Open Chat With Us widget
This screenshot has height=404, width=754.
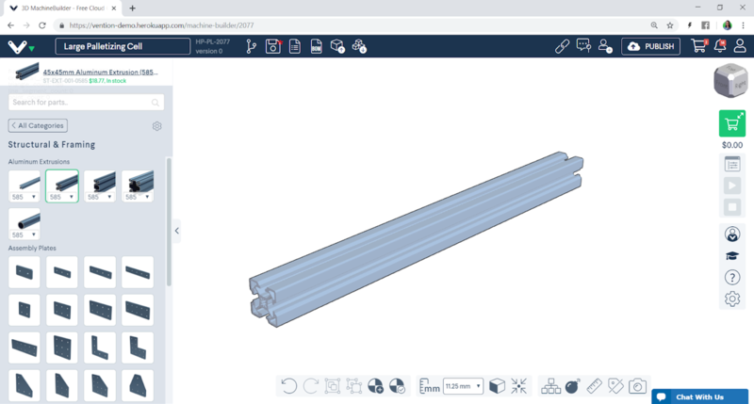[699, 396]
